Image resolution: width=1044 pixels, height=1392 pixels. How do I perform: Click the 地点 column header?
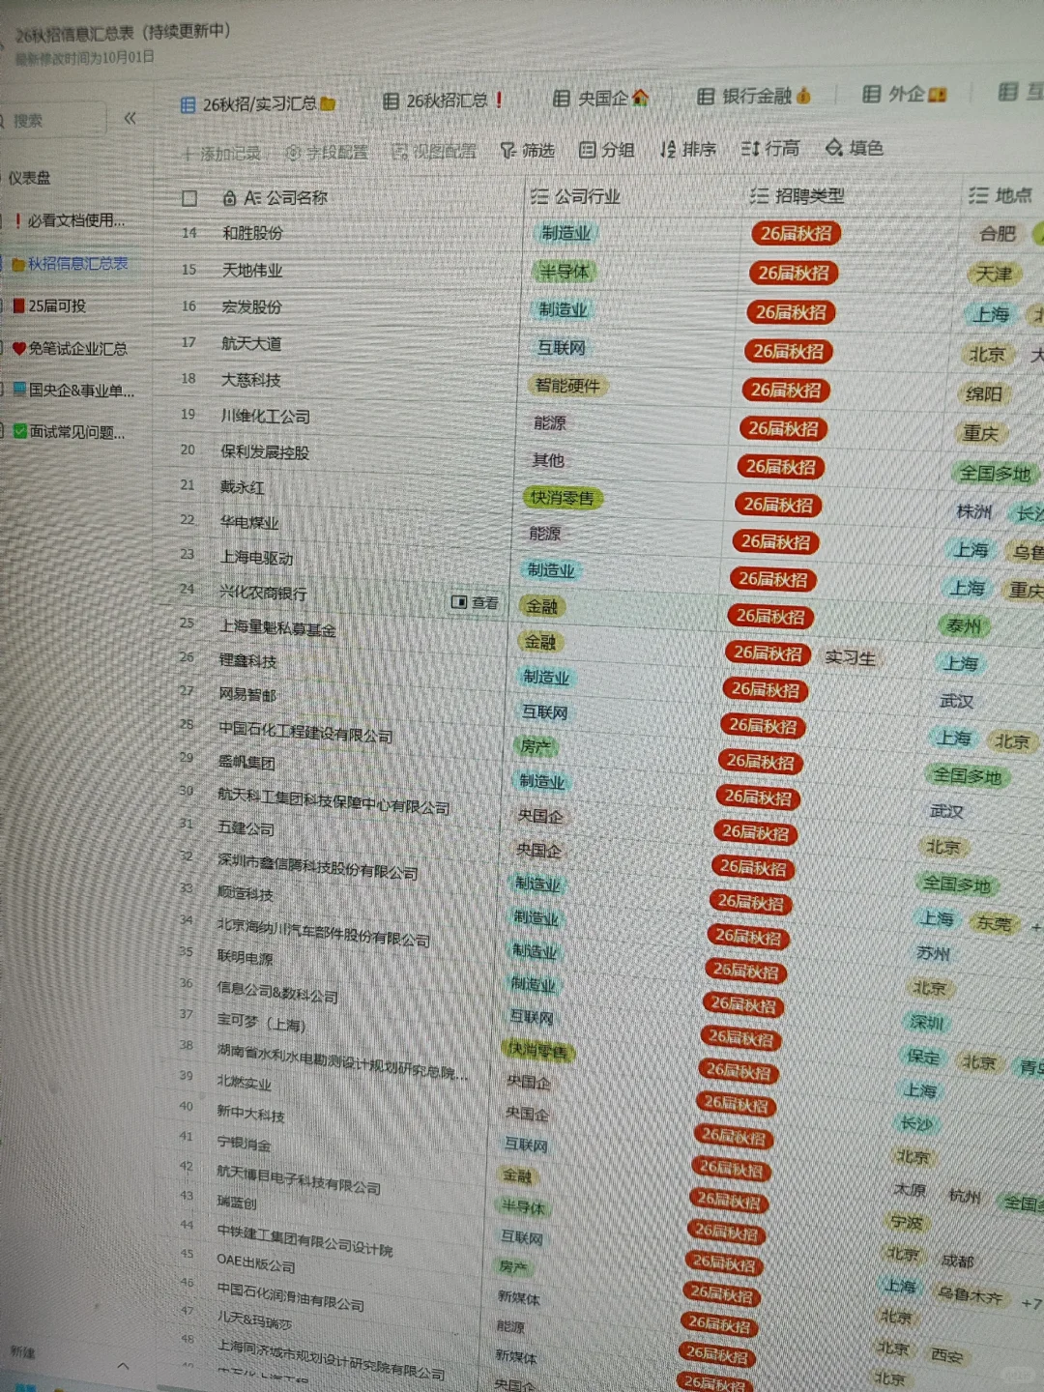coord(1000,195)
